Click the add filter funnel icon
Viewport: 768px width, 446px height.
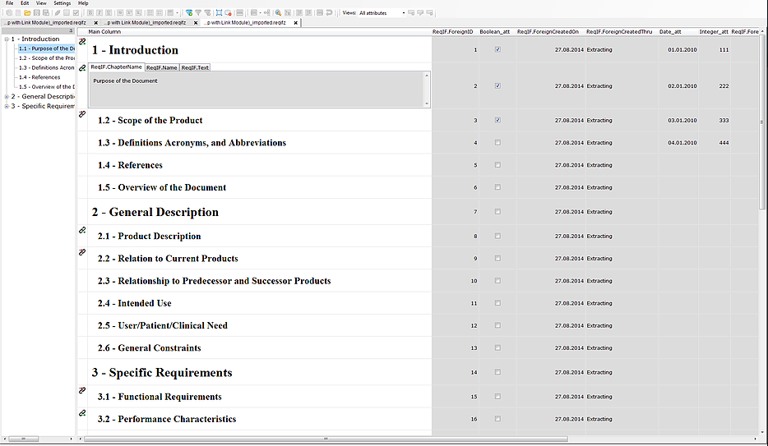tap(188, 13)
